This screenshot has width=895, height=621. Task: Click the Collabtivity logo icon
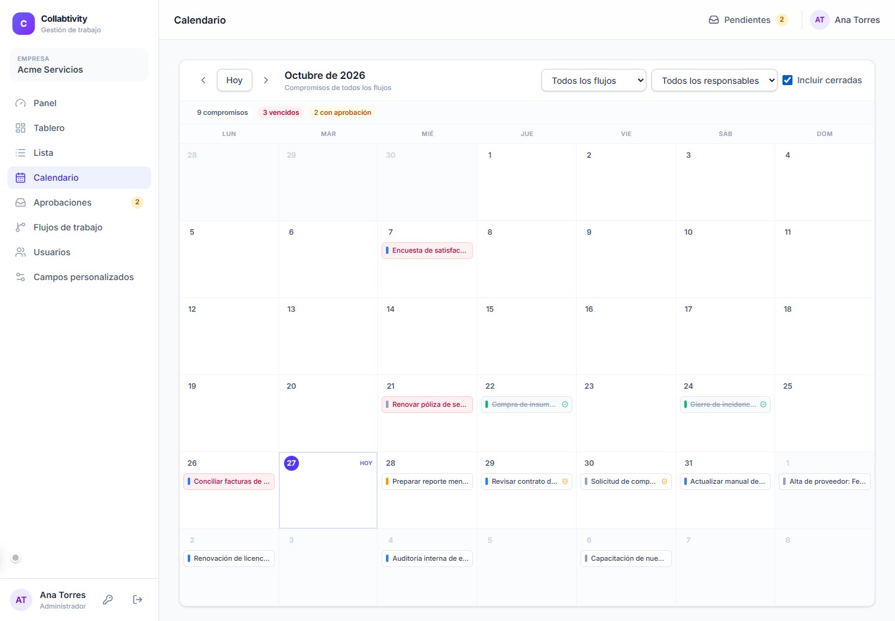point(24,24)
